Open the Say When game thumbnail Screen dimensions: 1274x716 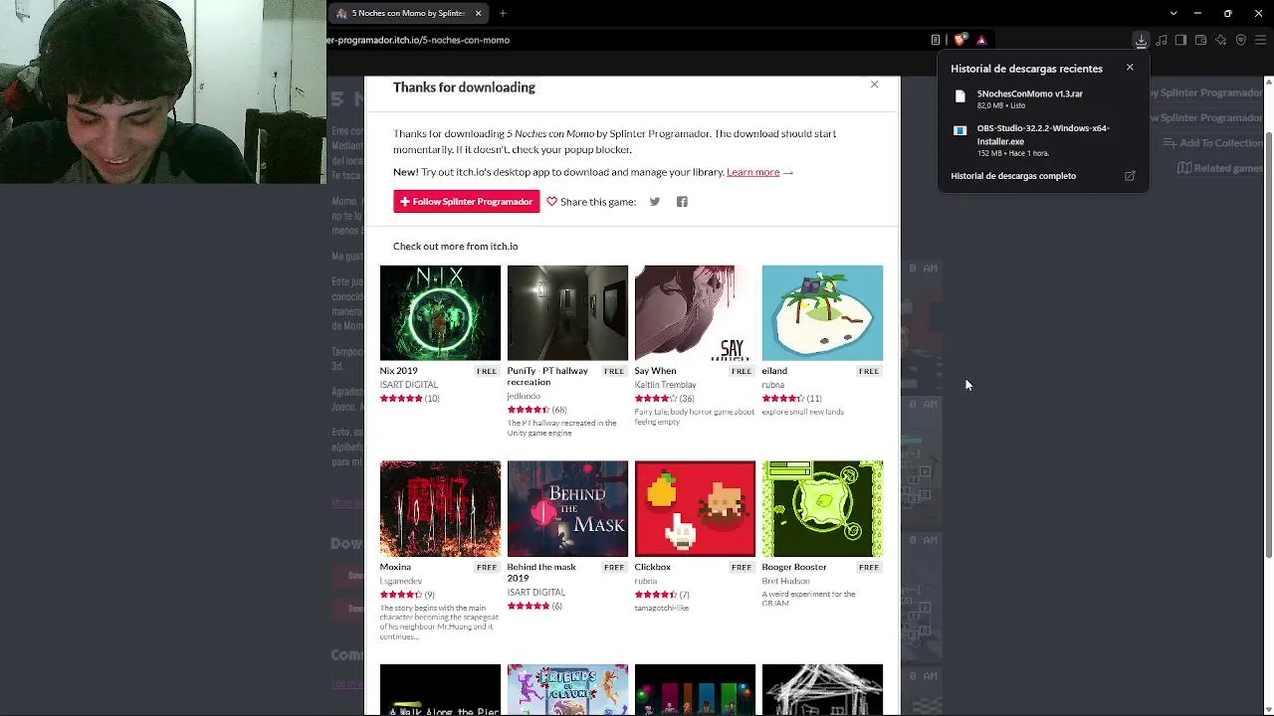pos(695,312)
